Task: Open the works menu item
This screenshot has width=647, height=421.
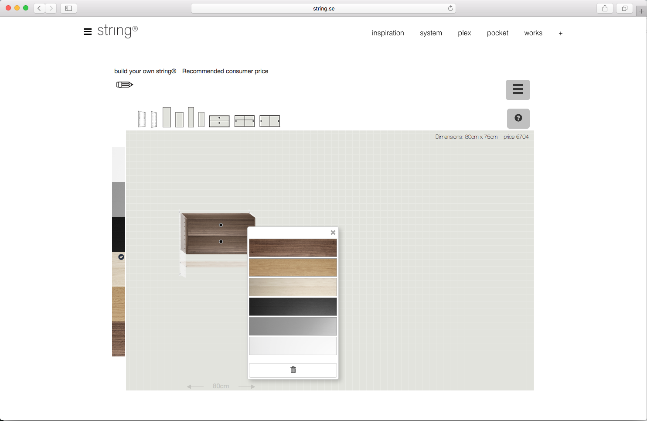Action: 533,33
